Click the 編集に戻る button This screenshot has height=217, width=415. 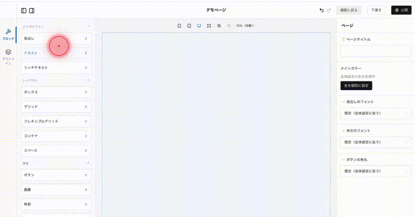pyautogui.click(x=349, y=10)
